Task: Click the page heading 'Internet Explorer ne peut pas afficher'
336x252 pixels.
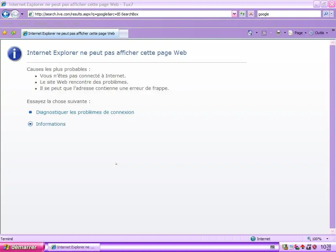Action: click(107, 53)
